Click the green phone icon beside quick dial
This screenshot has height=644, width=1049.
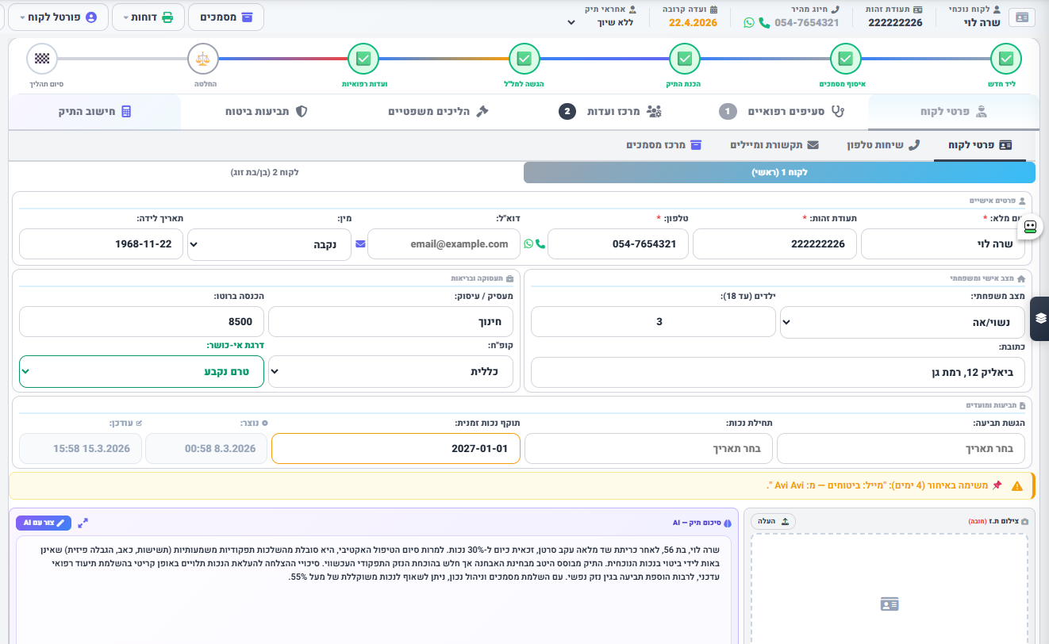click(x=764, y=23)
